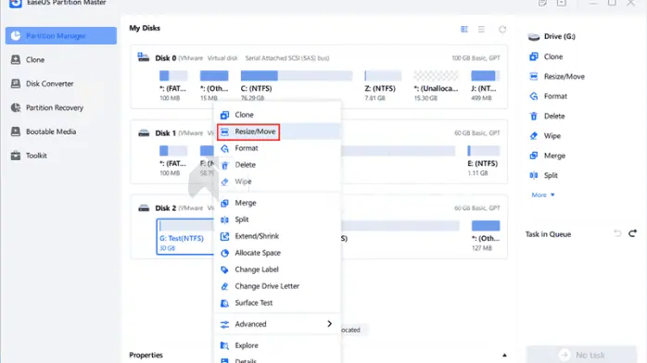Click the No task execute button

[581, 355]
